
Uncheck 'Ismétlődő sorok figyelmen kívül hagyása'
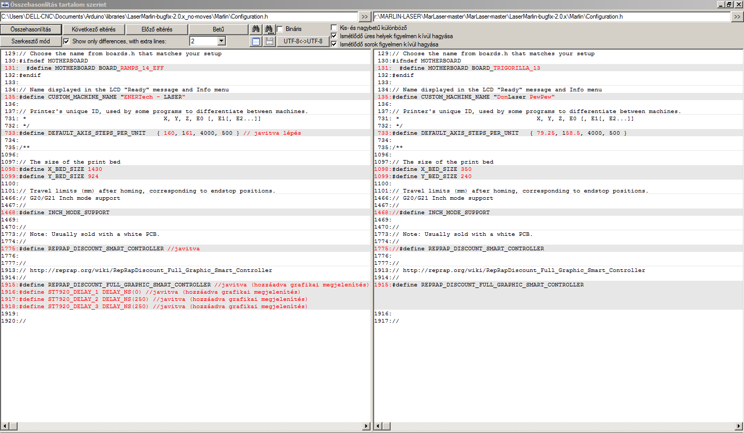[x=334, y=44]
